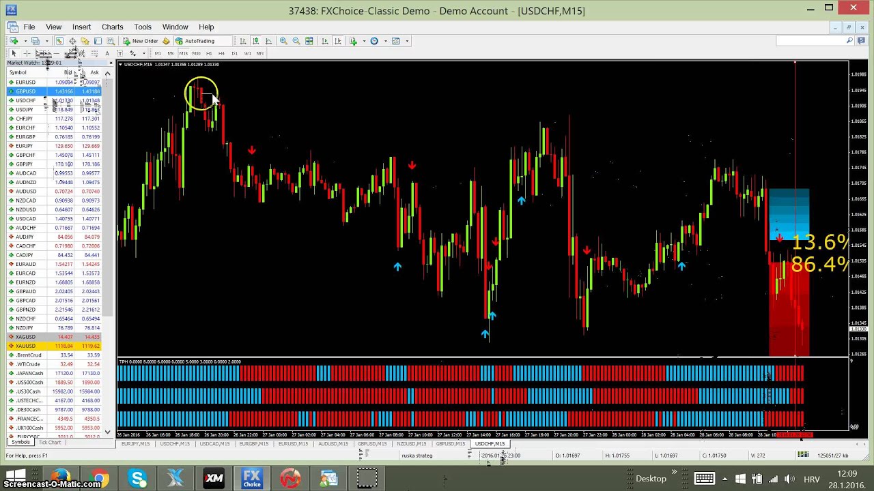The width and height of the screenshot is (874, 491).
Task: Expand the new chart dropdown arrow
Action: 25,41
